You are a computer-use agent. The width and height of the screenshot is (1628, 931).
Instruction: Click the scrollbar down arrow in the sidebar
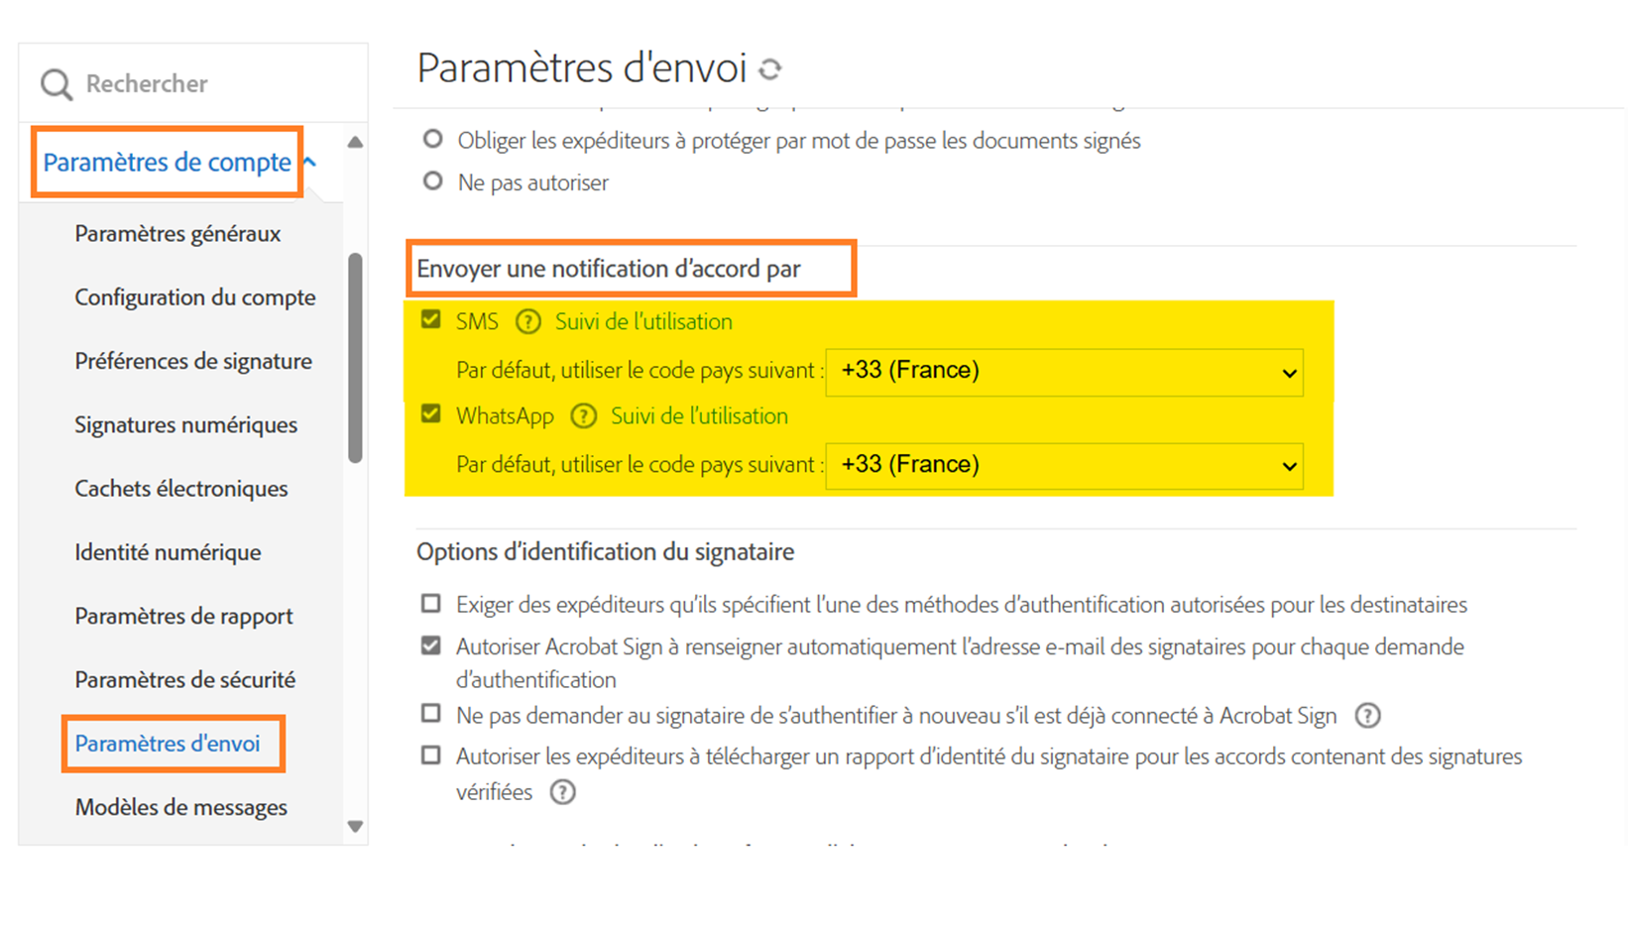pyautogui.click(x=355, y=826)
